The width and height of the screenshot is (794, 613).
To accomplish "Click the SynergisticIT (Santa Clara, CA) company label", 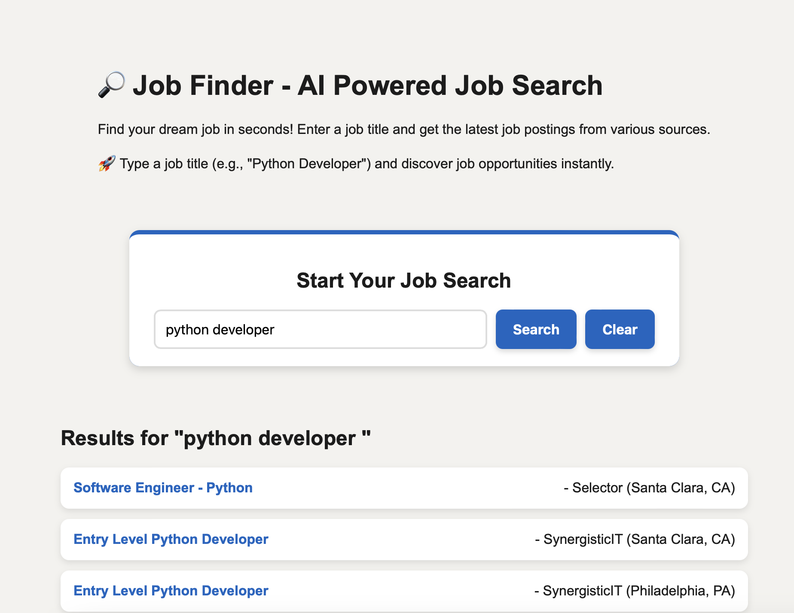I will pyautogui.click(x=635, y=539).
